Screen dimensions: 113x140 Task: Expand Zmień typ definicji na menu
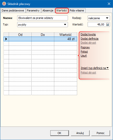point(95,68)
